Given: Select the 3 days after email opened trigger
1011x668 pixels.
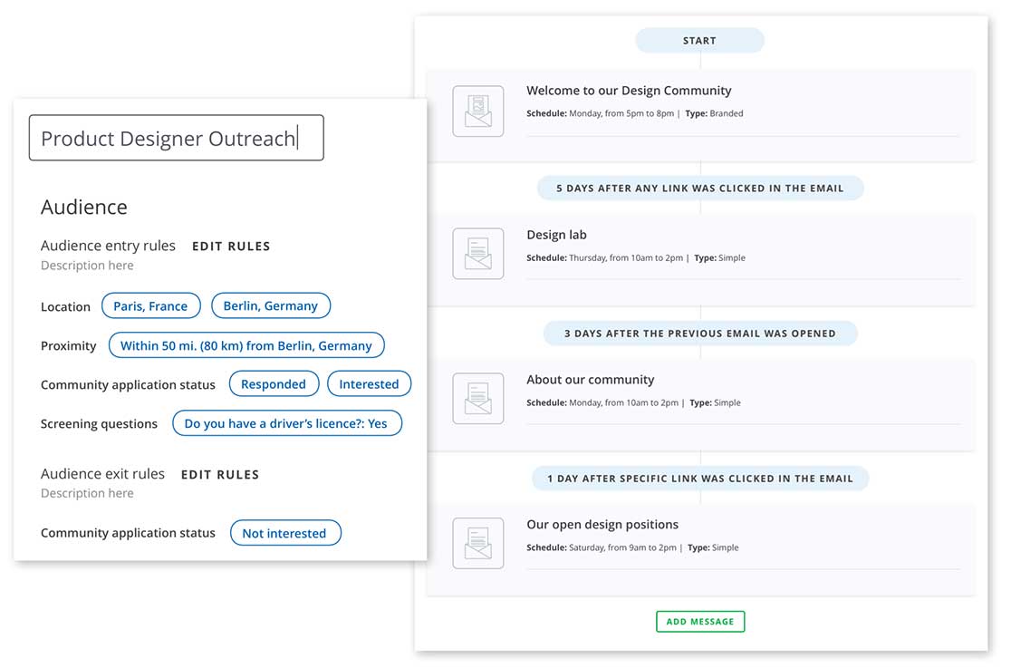Looking at the screenshot, I should 699,334.
